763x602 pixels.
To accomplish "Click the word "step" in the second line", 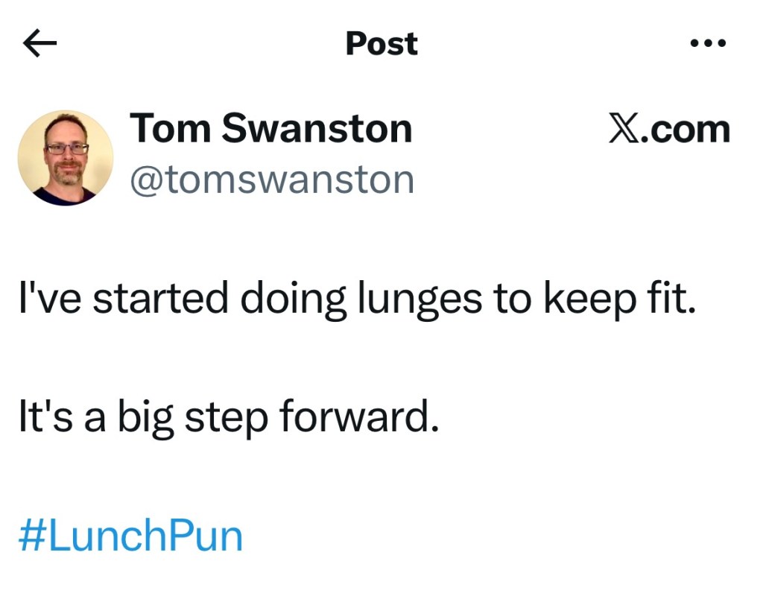I will click(x=226, y=418).
